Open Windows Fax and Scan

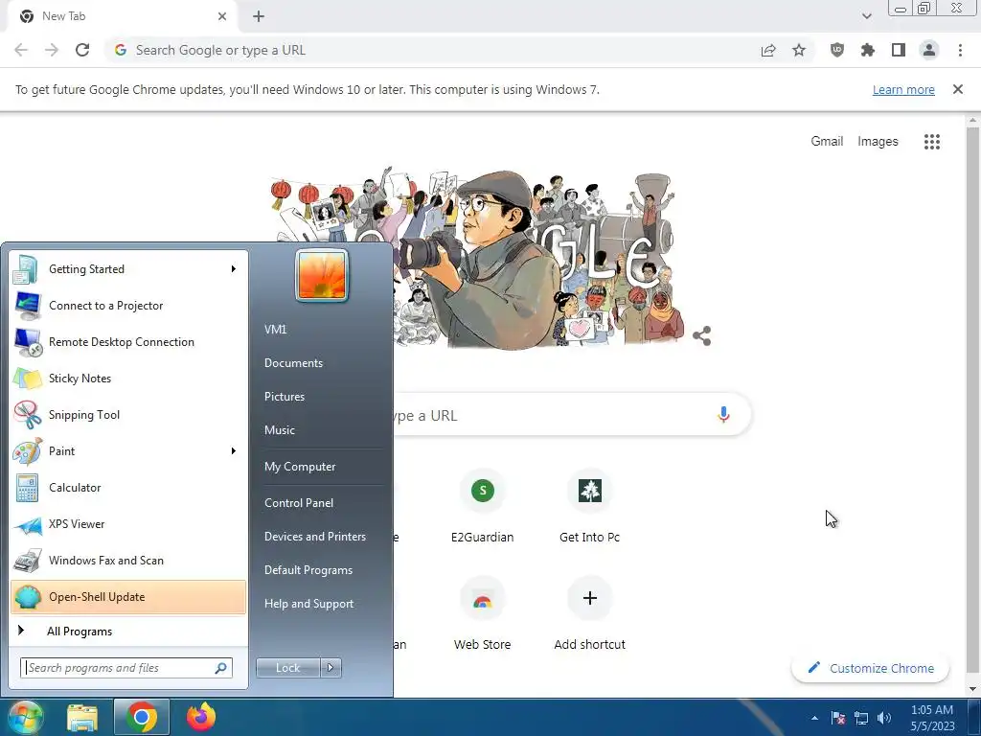click(x=128, y=560)
